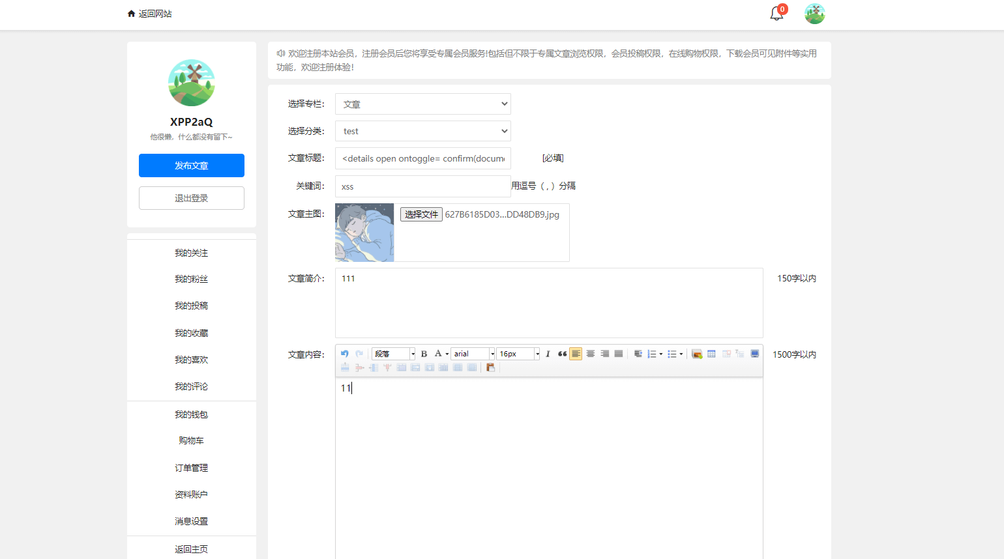Viewport: 1004px width, 559px height.
Task: Open 我的关注 in the sidebar
Action: 192,253
